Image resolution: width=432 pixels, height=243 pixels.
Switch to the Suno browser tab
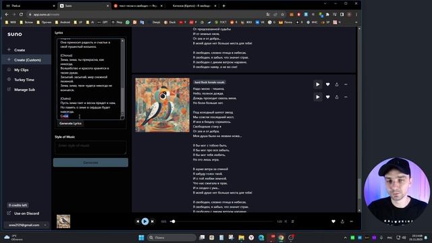[x=84, y=6]
